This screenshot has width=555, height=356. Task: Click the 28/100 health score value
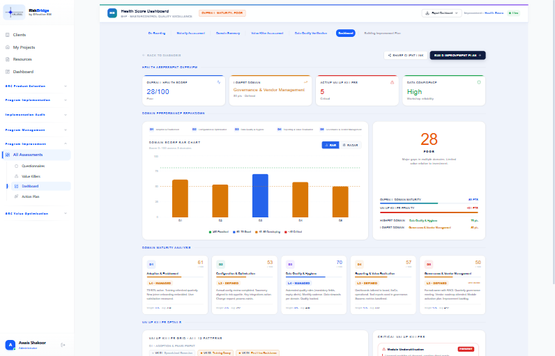[158, 92]
